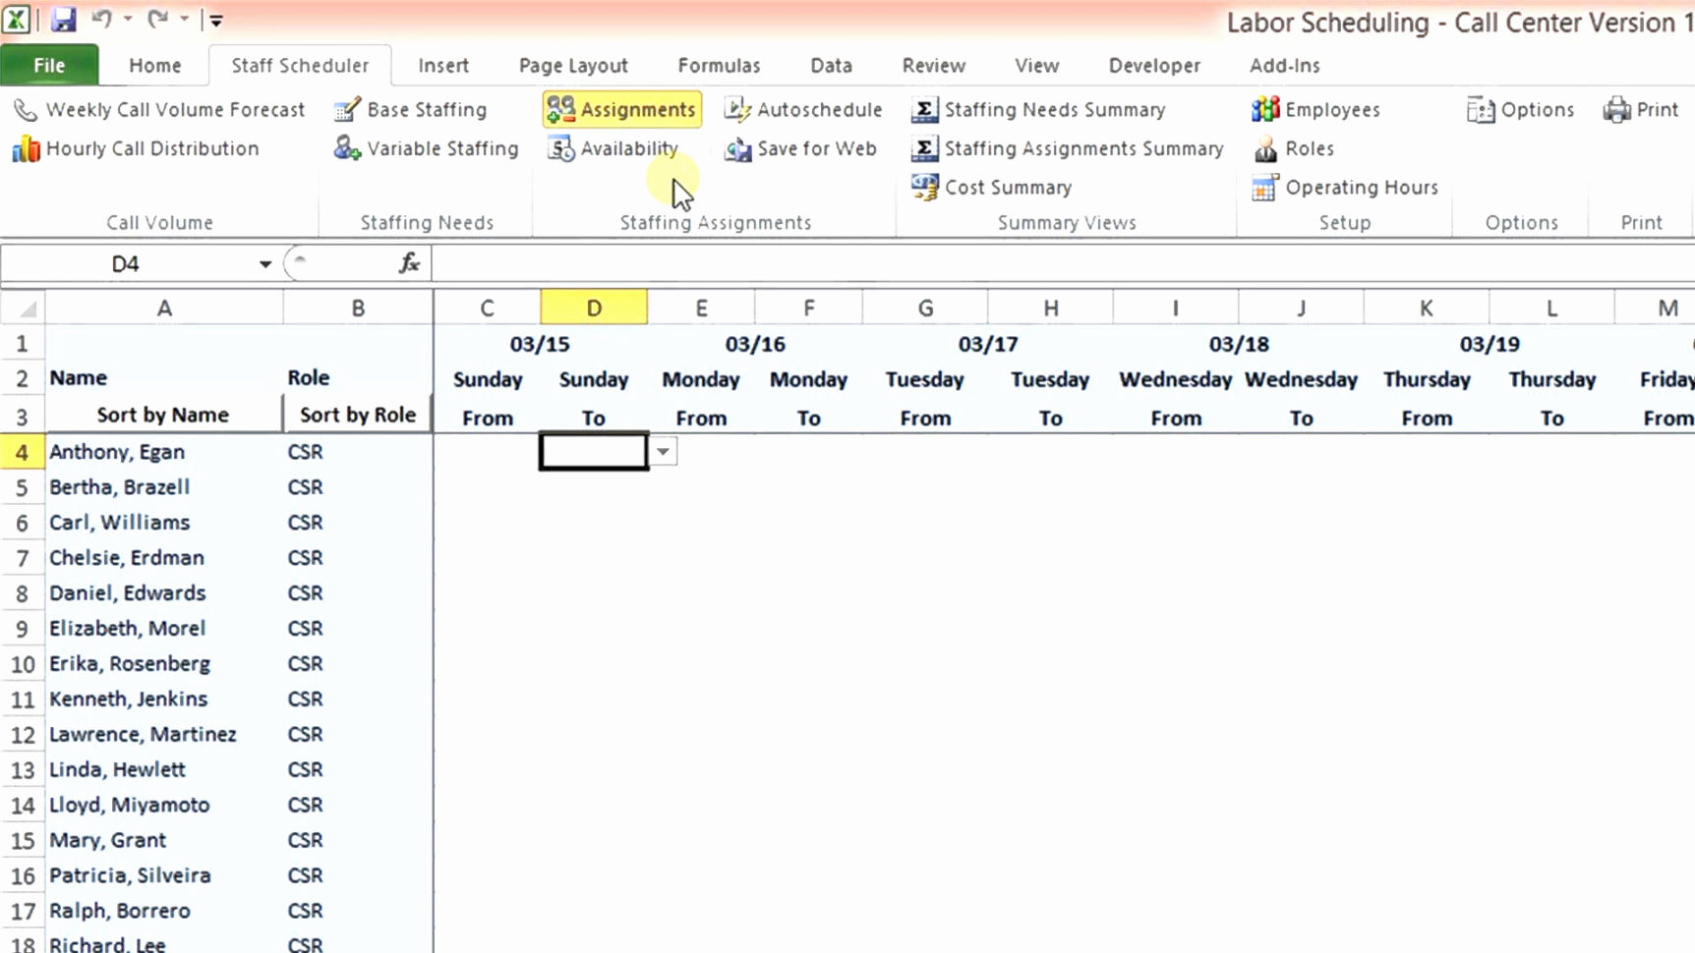The width and height of the screenshot is (1695, 953).
Task: Select the Carl, Williams name cell
Action: click(163, 523)
